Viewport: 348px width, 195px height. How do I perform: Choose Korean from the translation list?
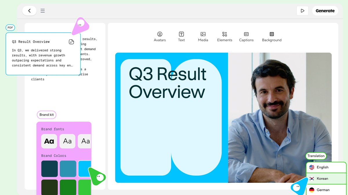point(326,179)
